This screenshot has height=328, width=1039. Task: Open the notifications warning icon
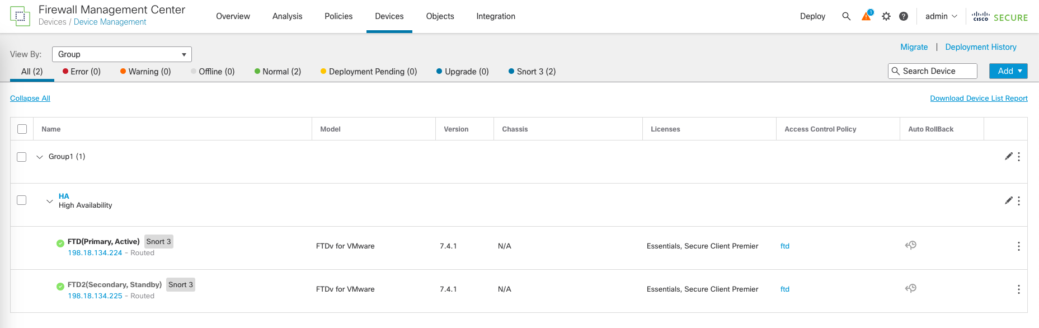pos(866,16)
